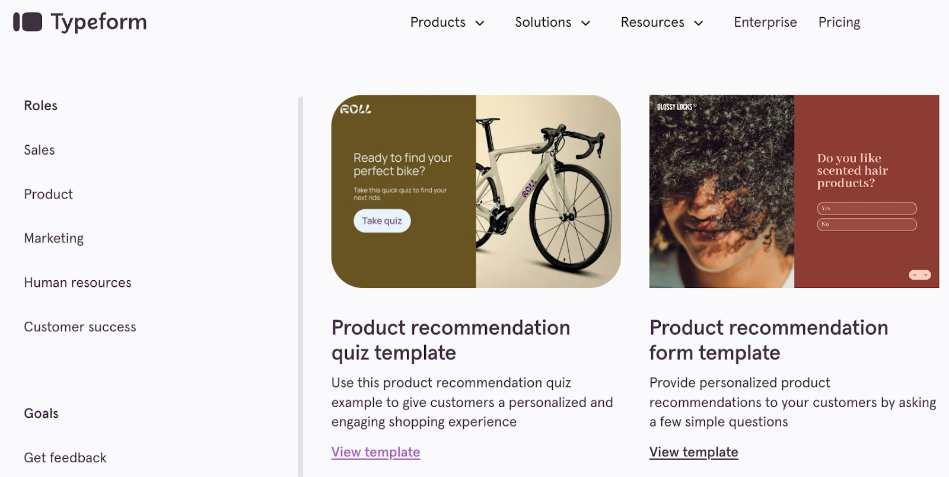Expand the Products dropdown chevron
This screenshot has width=949, height=477.
point(480,23)
